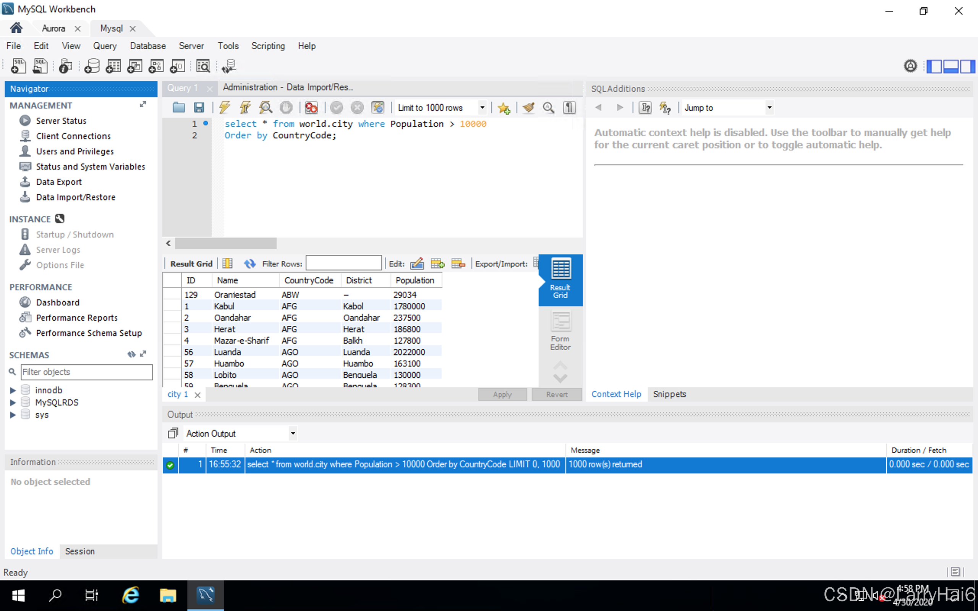Toggle the left sidebar panel visibility

934,66
